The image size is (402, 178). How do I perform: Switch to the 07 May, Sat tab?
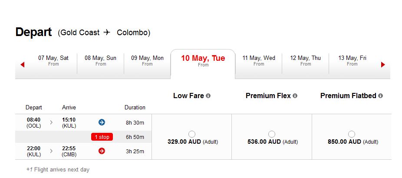click(53, 61)
